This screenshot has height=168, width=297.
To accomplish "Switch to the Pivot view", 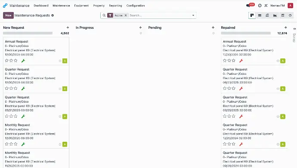I will (267, 15).
